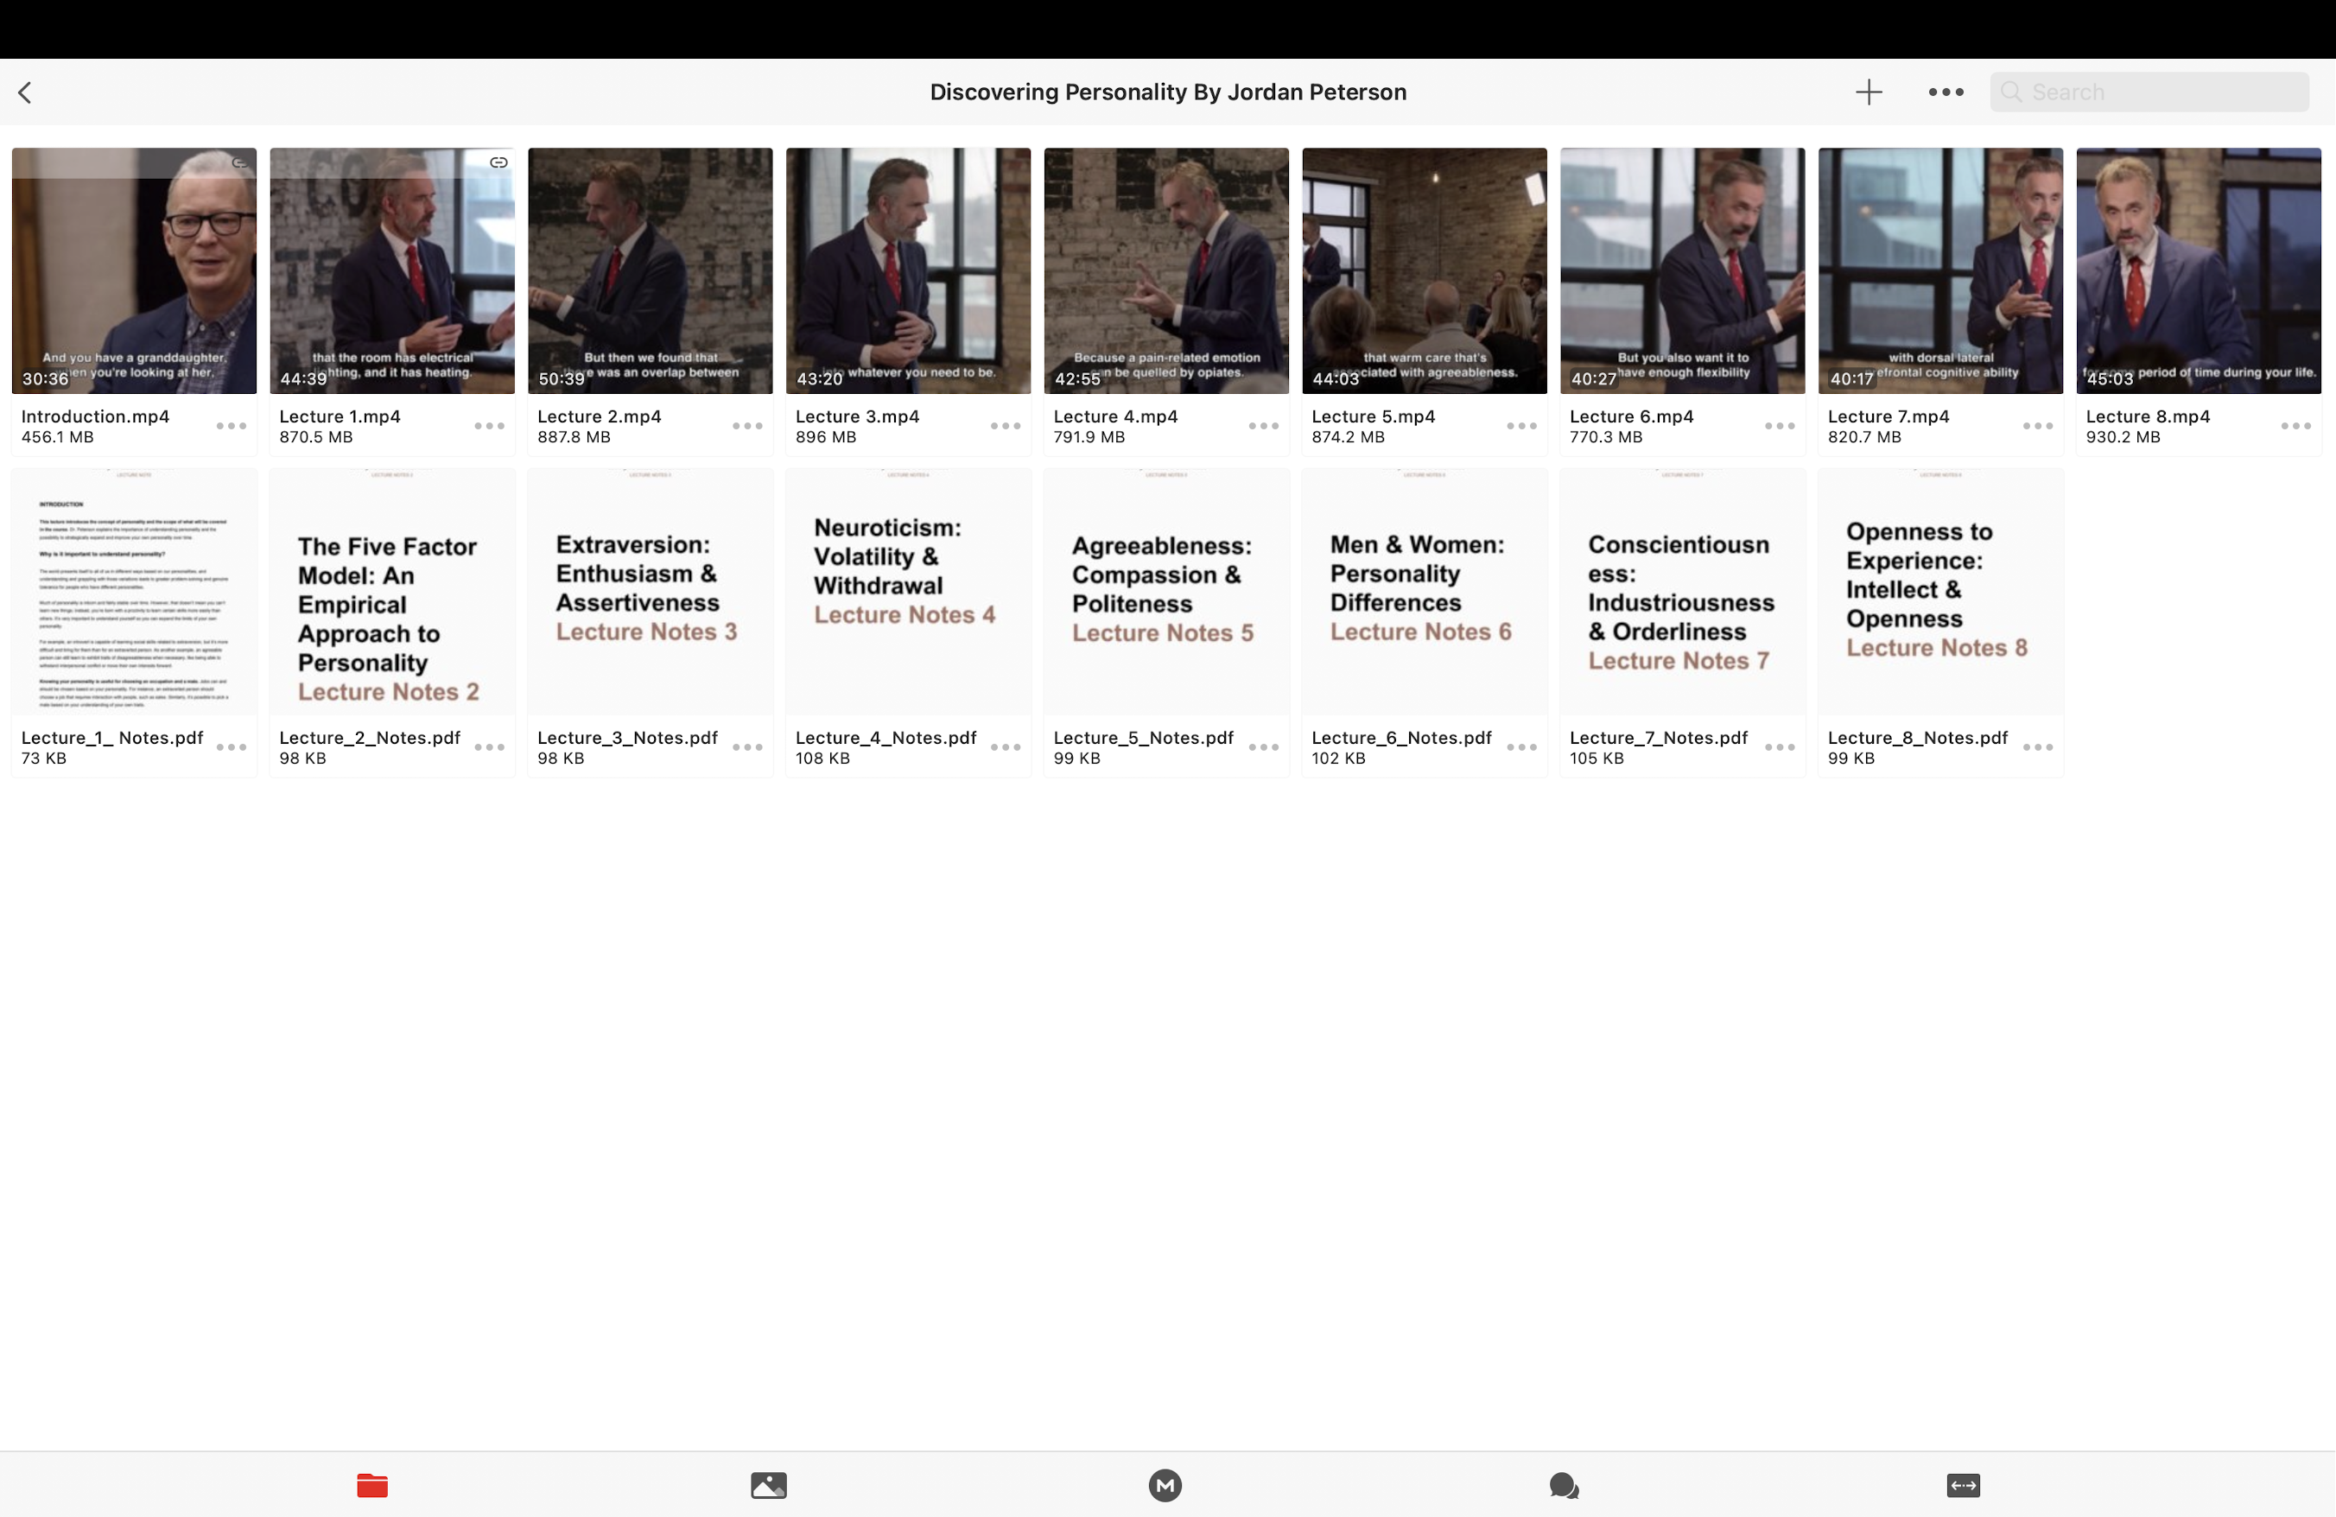
Task: Go back using the back chevron
Action: [x=26, y=92]
